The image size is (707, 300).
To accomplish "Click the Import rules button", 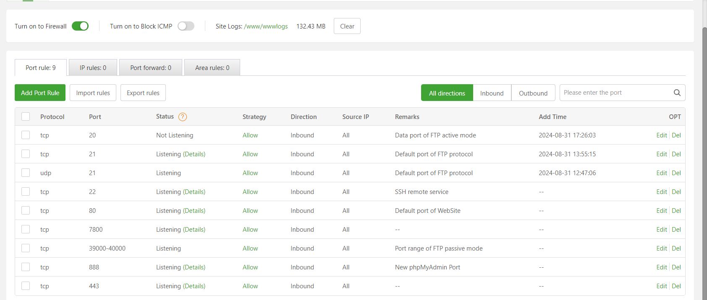I will (93, 93).
